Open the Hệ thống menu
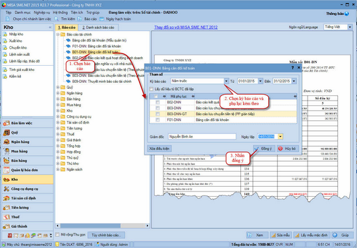This screenshot has height=248, width=357. [x=61, y=12]
